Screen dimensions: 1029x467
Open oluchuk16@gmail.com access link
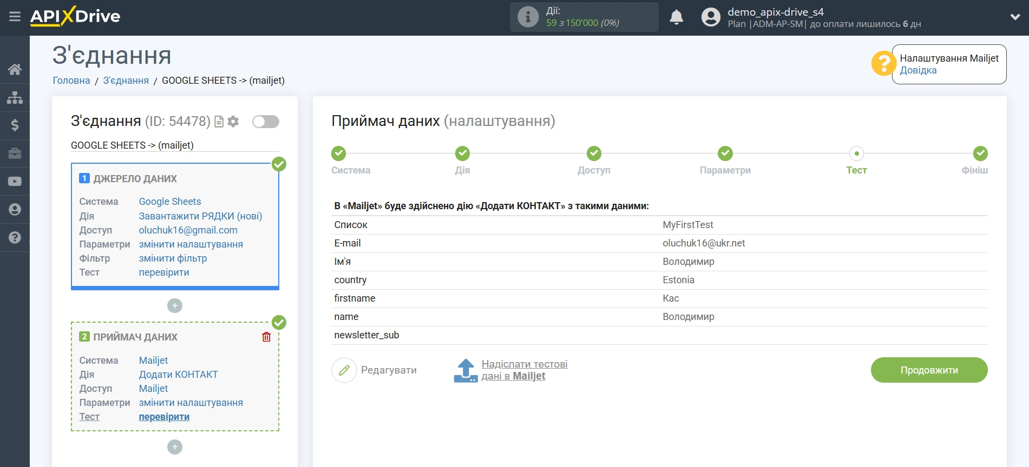coord(188,230)
